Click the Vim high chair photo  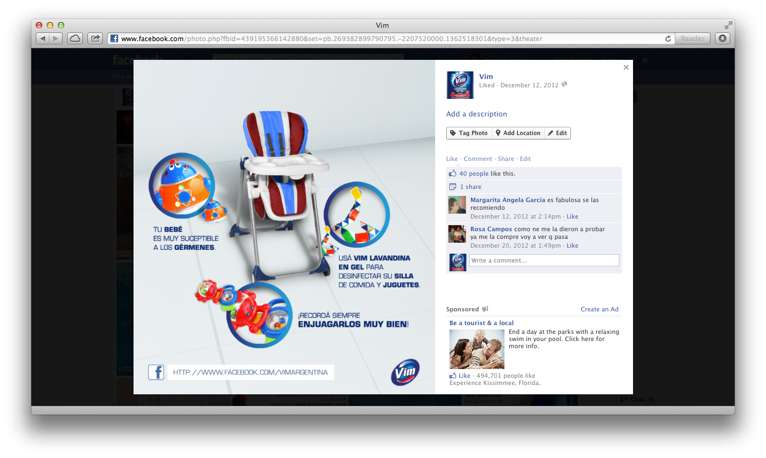click(284, 227)
